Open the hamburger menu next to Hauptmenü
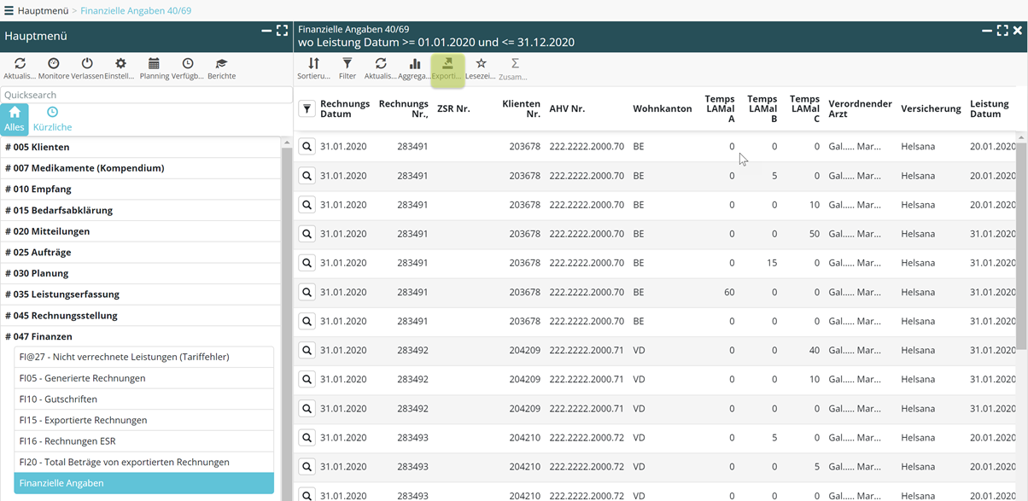Screen dimensions: 1028x501 pyautogui.click(x=9, y=10)
